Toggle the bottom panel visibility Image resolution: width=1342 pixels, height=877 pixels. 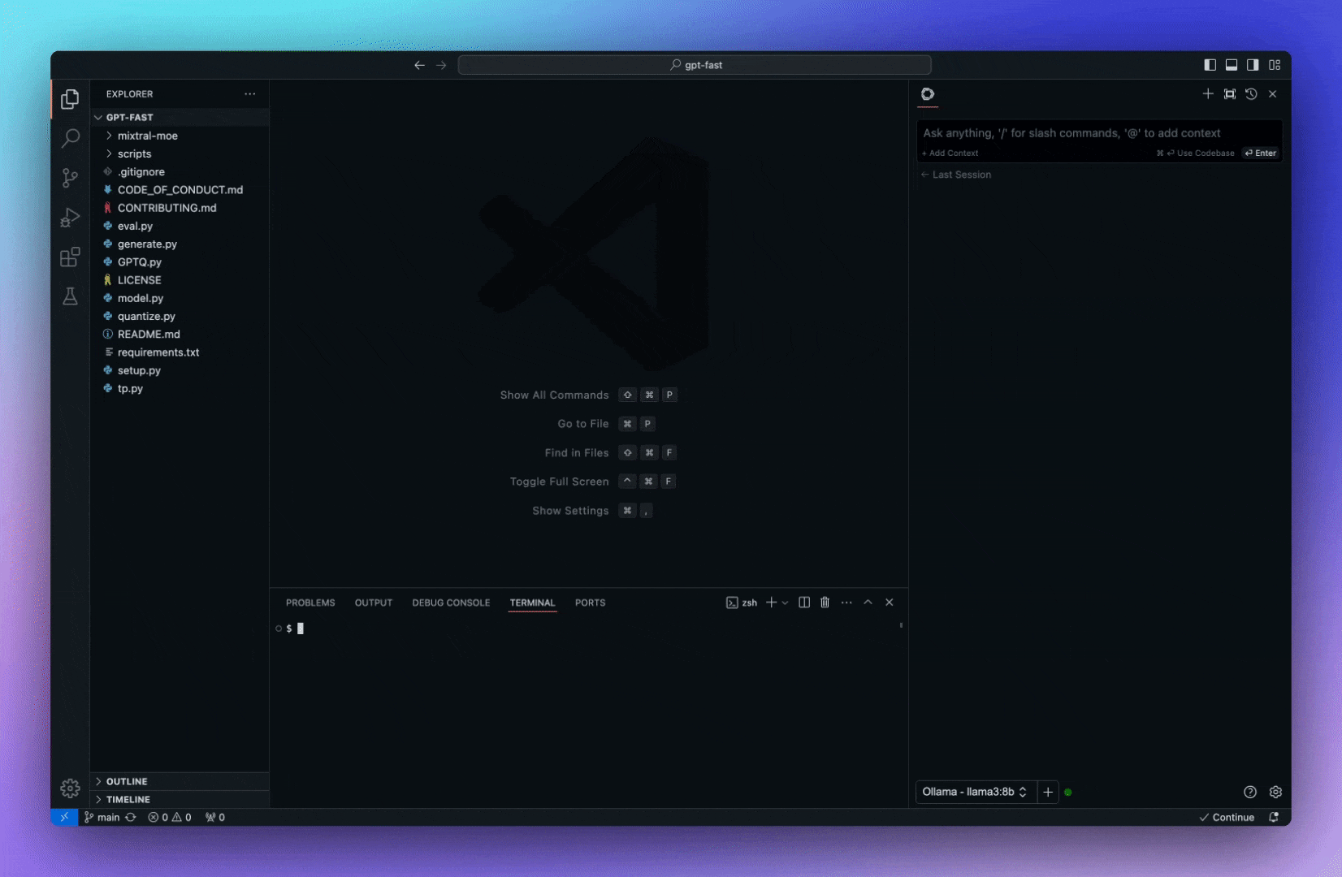click(1232, 65)
